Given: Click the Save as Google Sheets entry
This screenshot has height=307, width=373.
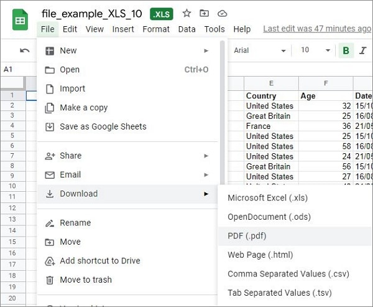Looking at the screenshot, I should click(x=103, y=126).
